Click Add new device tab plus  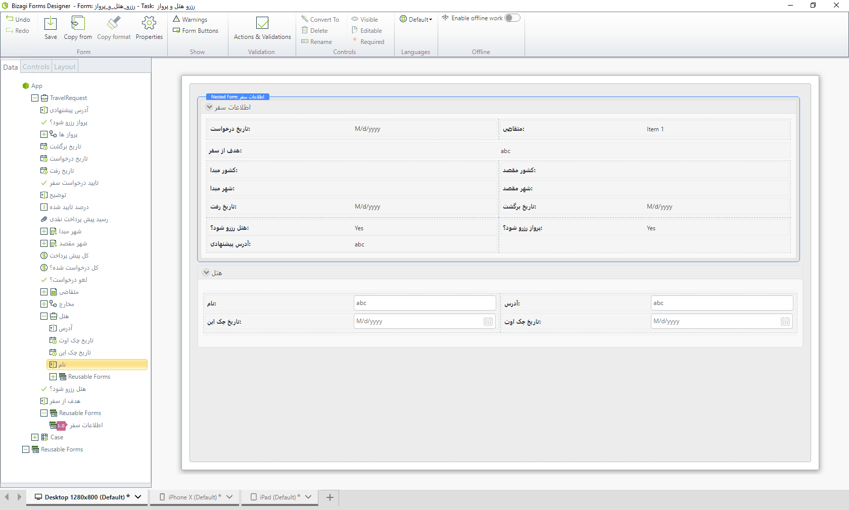tap(330, 497)
